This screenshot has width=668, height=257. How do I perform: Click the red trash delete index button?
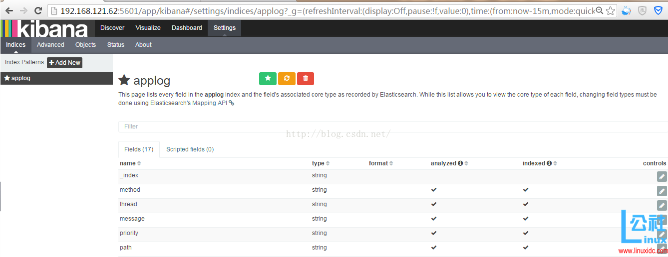pos(306,79)
